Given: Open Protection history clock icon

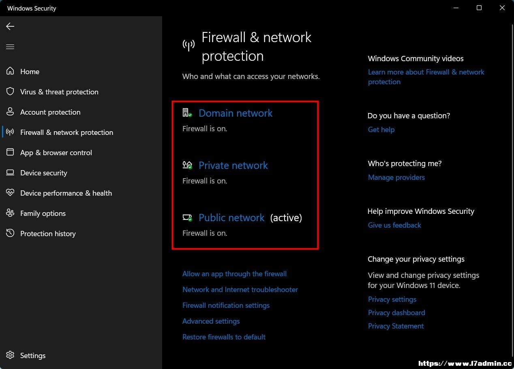Looking at the screenshot, I should (10, 233).
